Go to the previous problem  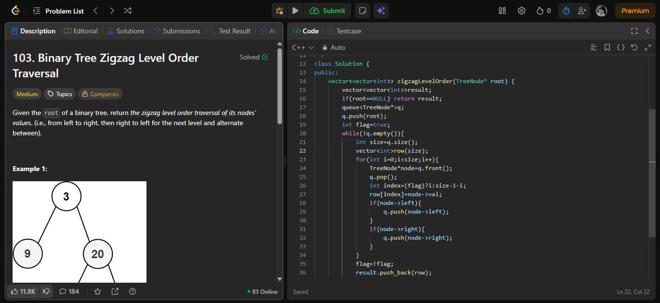pyautogui.click(x=95, y=10)
